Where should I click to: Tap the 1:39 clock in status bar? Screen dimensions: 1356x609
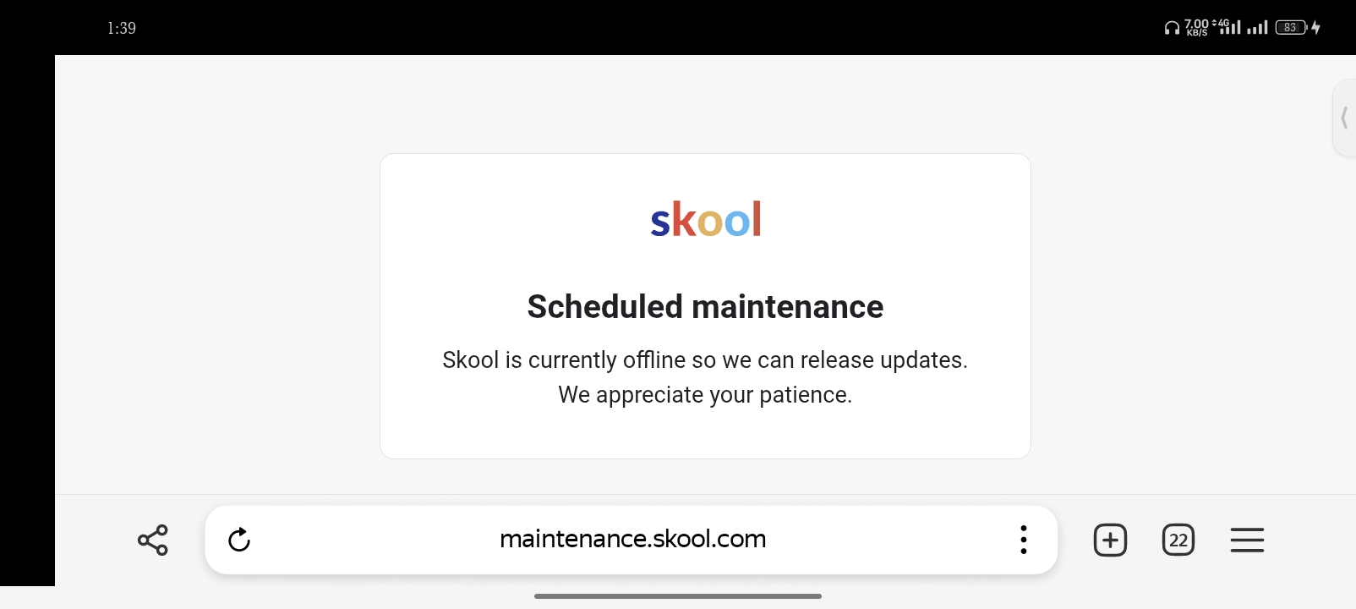[122, 28]
